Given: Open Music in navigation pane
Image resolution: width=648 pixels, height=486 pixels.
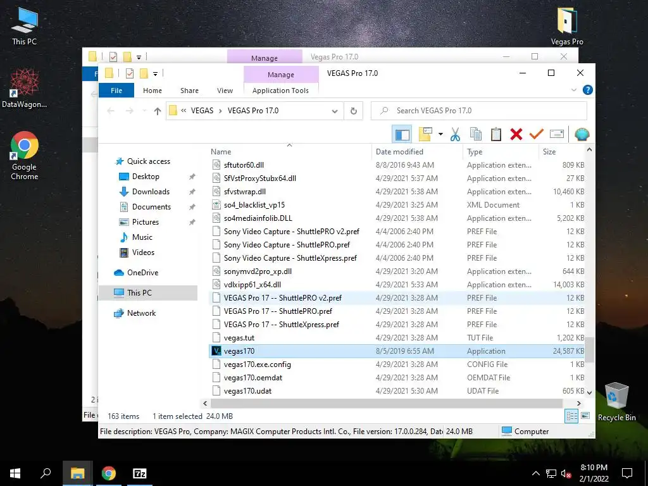Looking at the screenshot, I should coord(142,237).
